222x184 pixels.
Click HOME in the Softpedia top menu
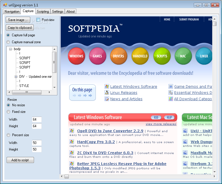[x=167, y=19]
